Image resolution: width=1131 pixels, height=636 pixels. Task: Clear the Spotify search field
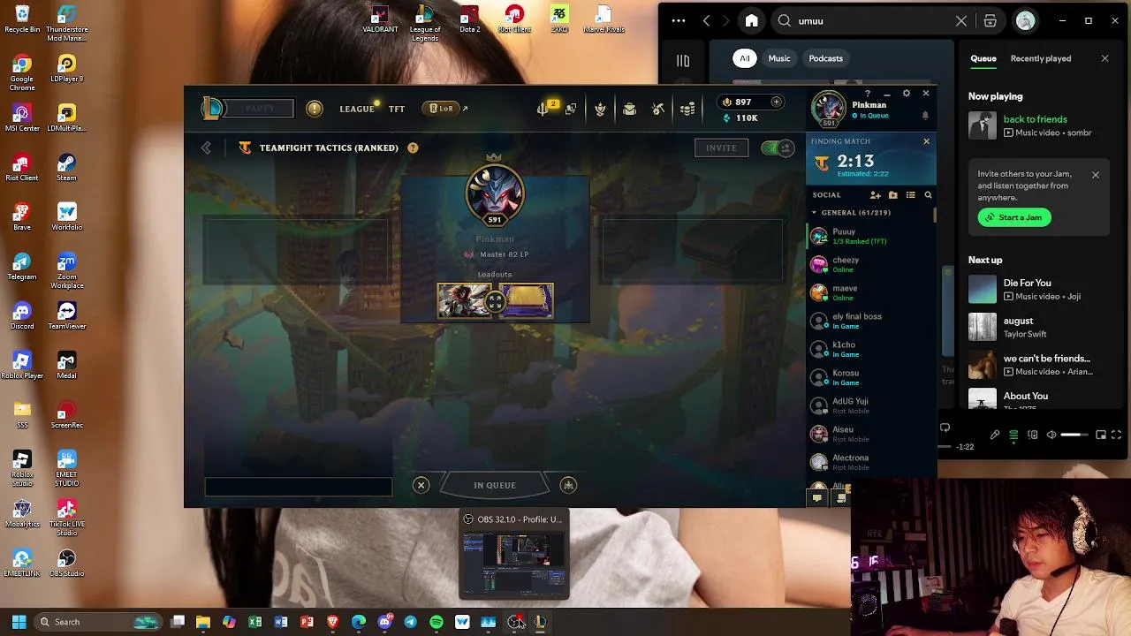coord(961,21)
